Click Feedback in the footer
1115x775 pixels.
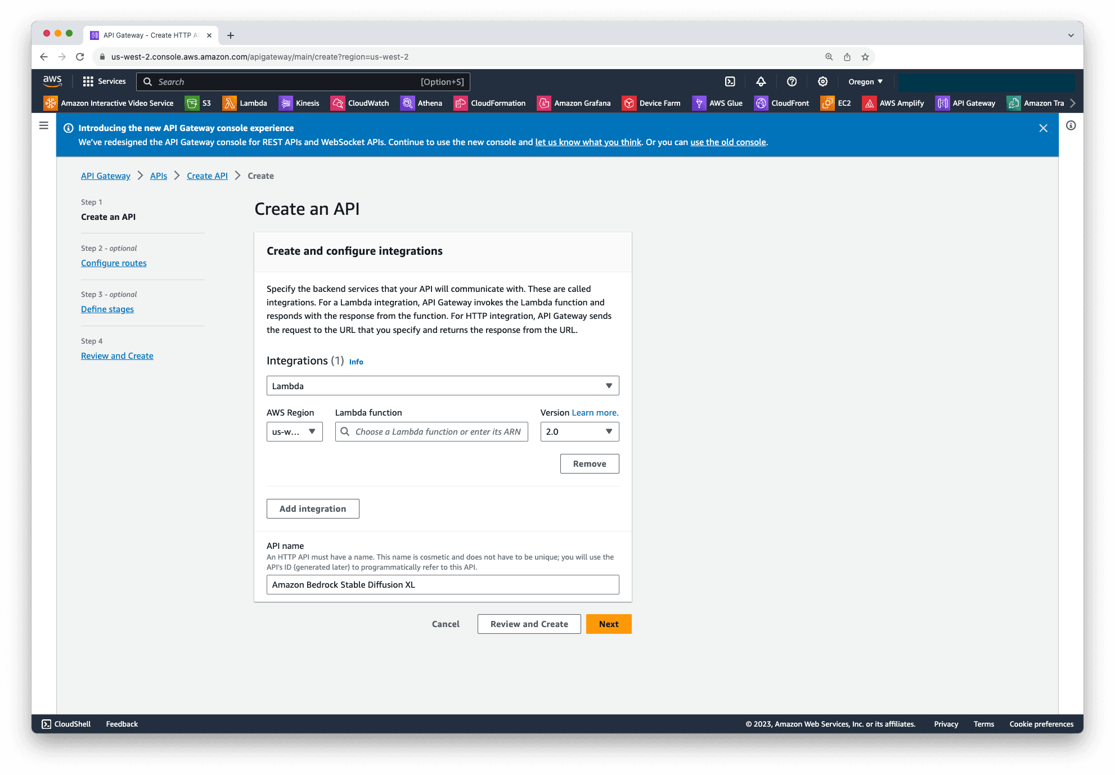122,724
